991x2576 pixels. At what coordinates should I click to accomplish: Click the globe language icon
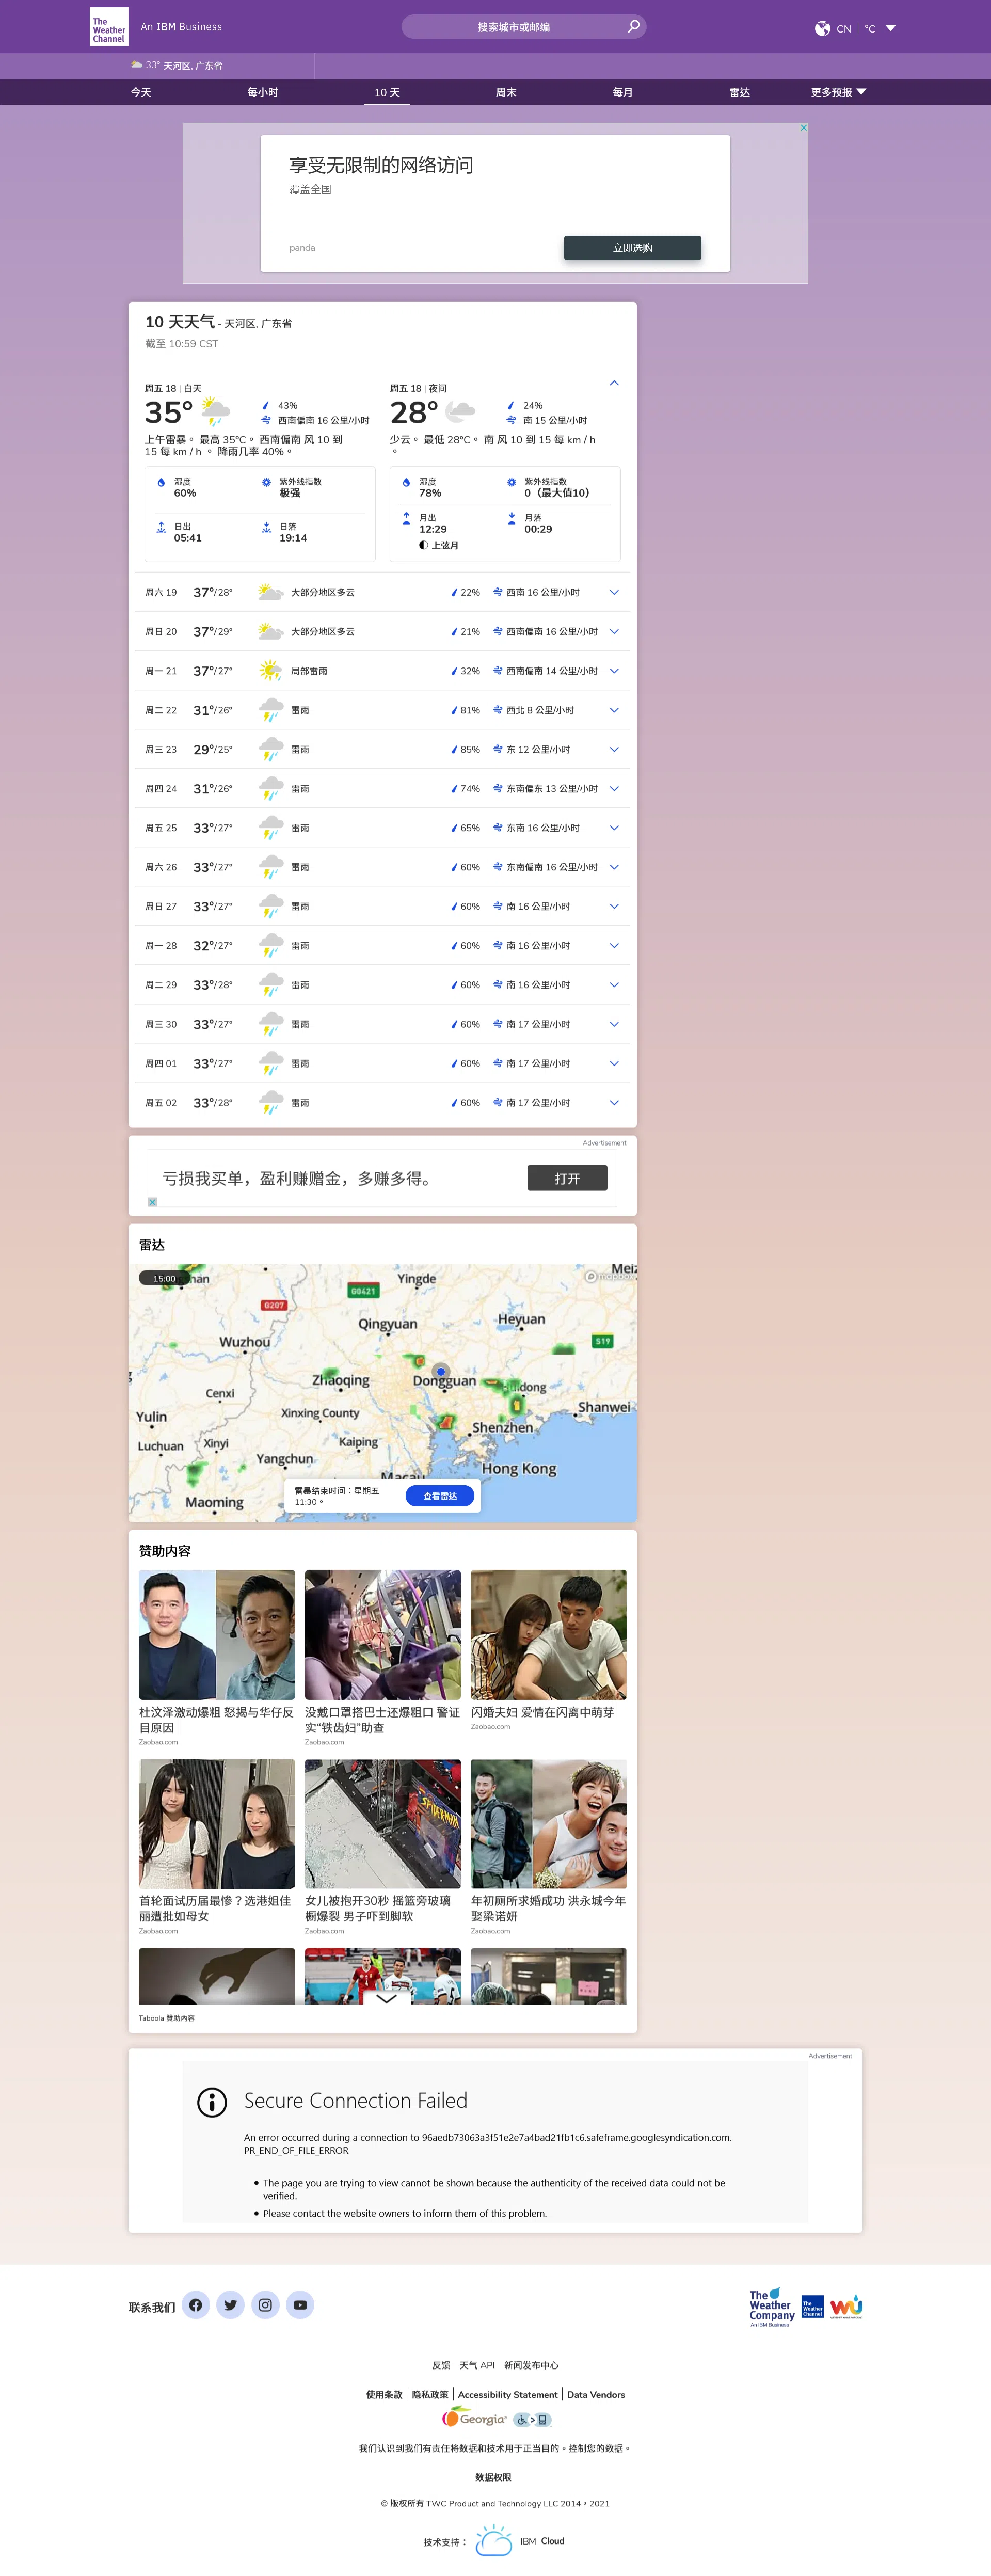[x=822, y=29]
